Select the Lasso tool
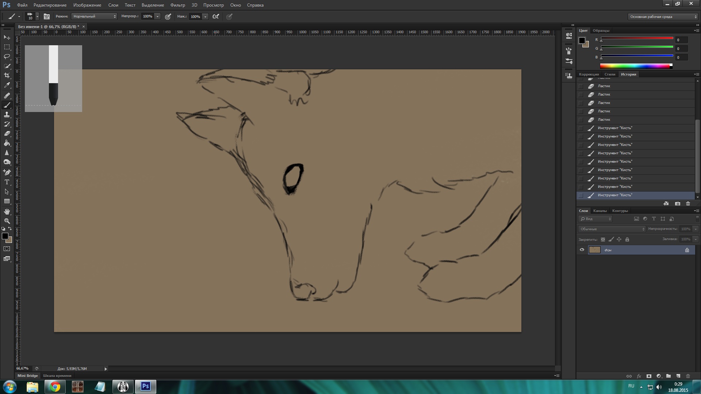 pyautogui.click(x=7, y=57)
